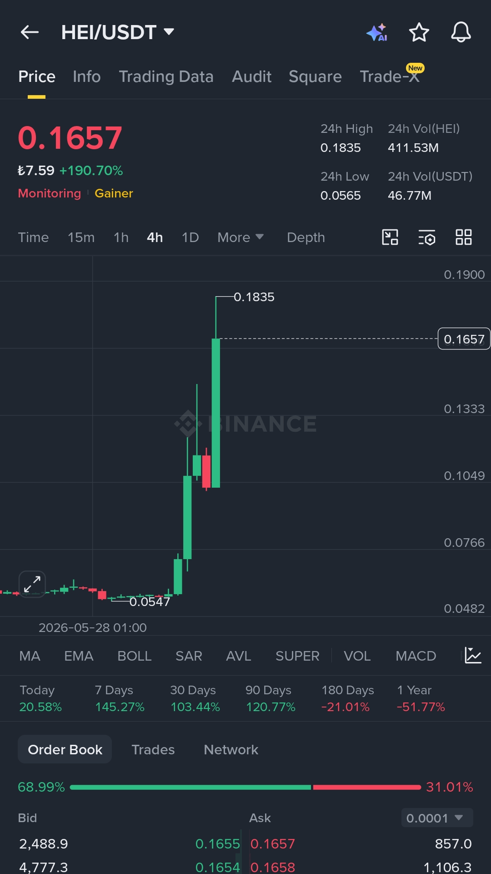This screenshot has width=491, height=874.
Task: Toggle the VOL sub-indicator
Action: click(x=357, y=656)
